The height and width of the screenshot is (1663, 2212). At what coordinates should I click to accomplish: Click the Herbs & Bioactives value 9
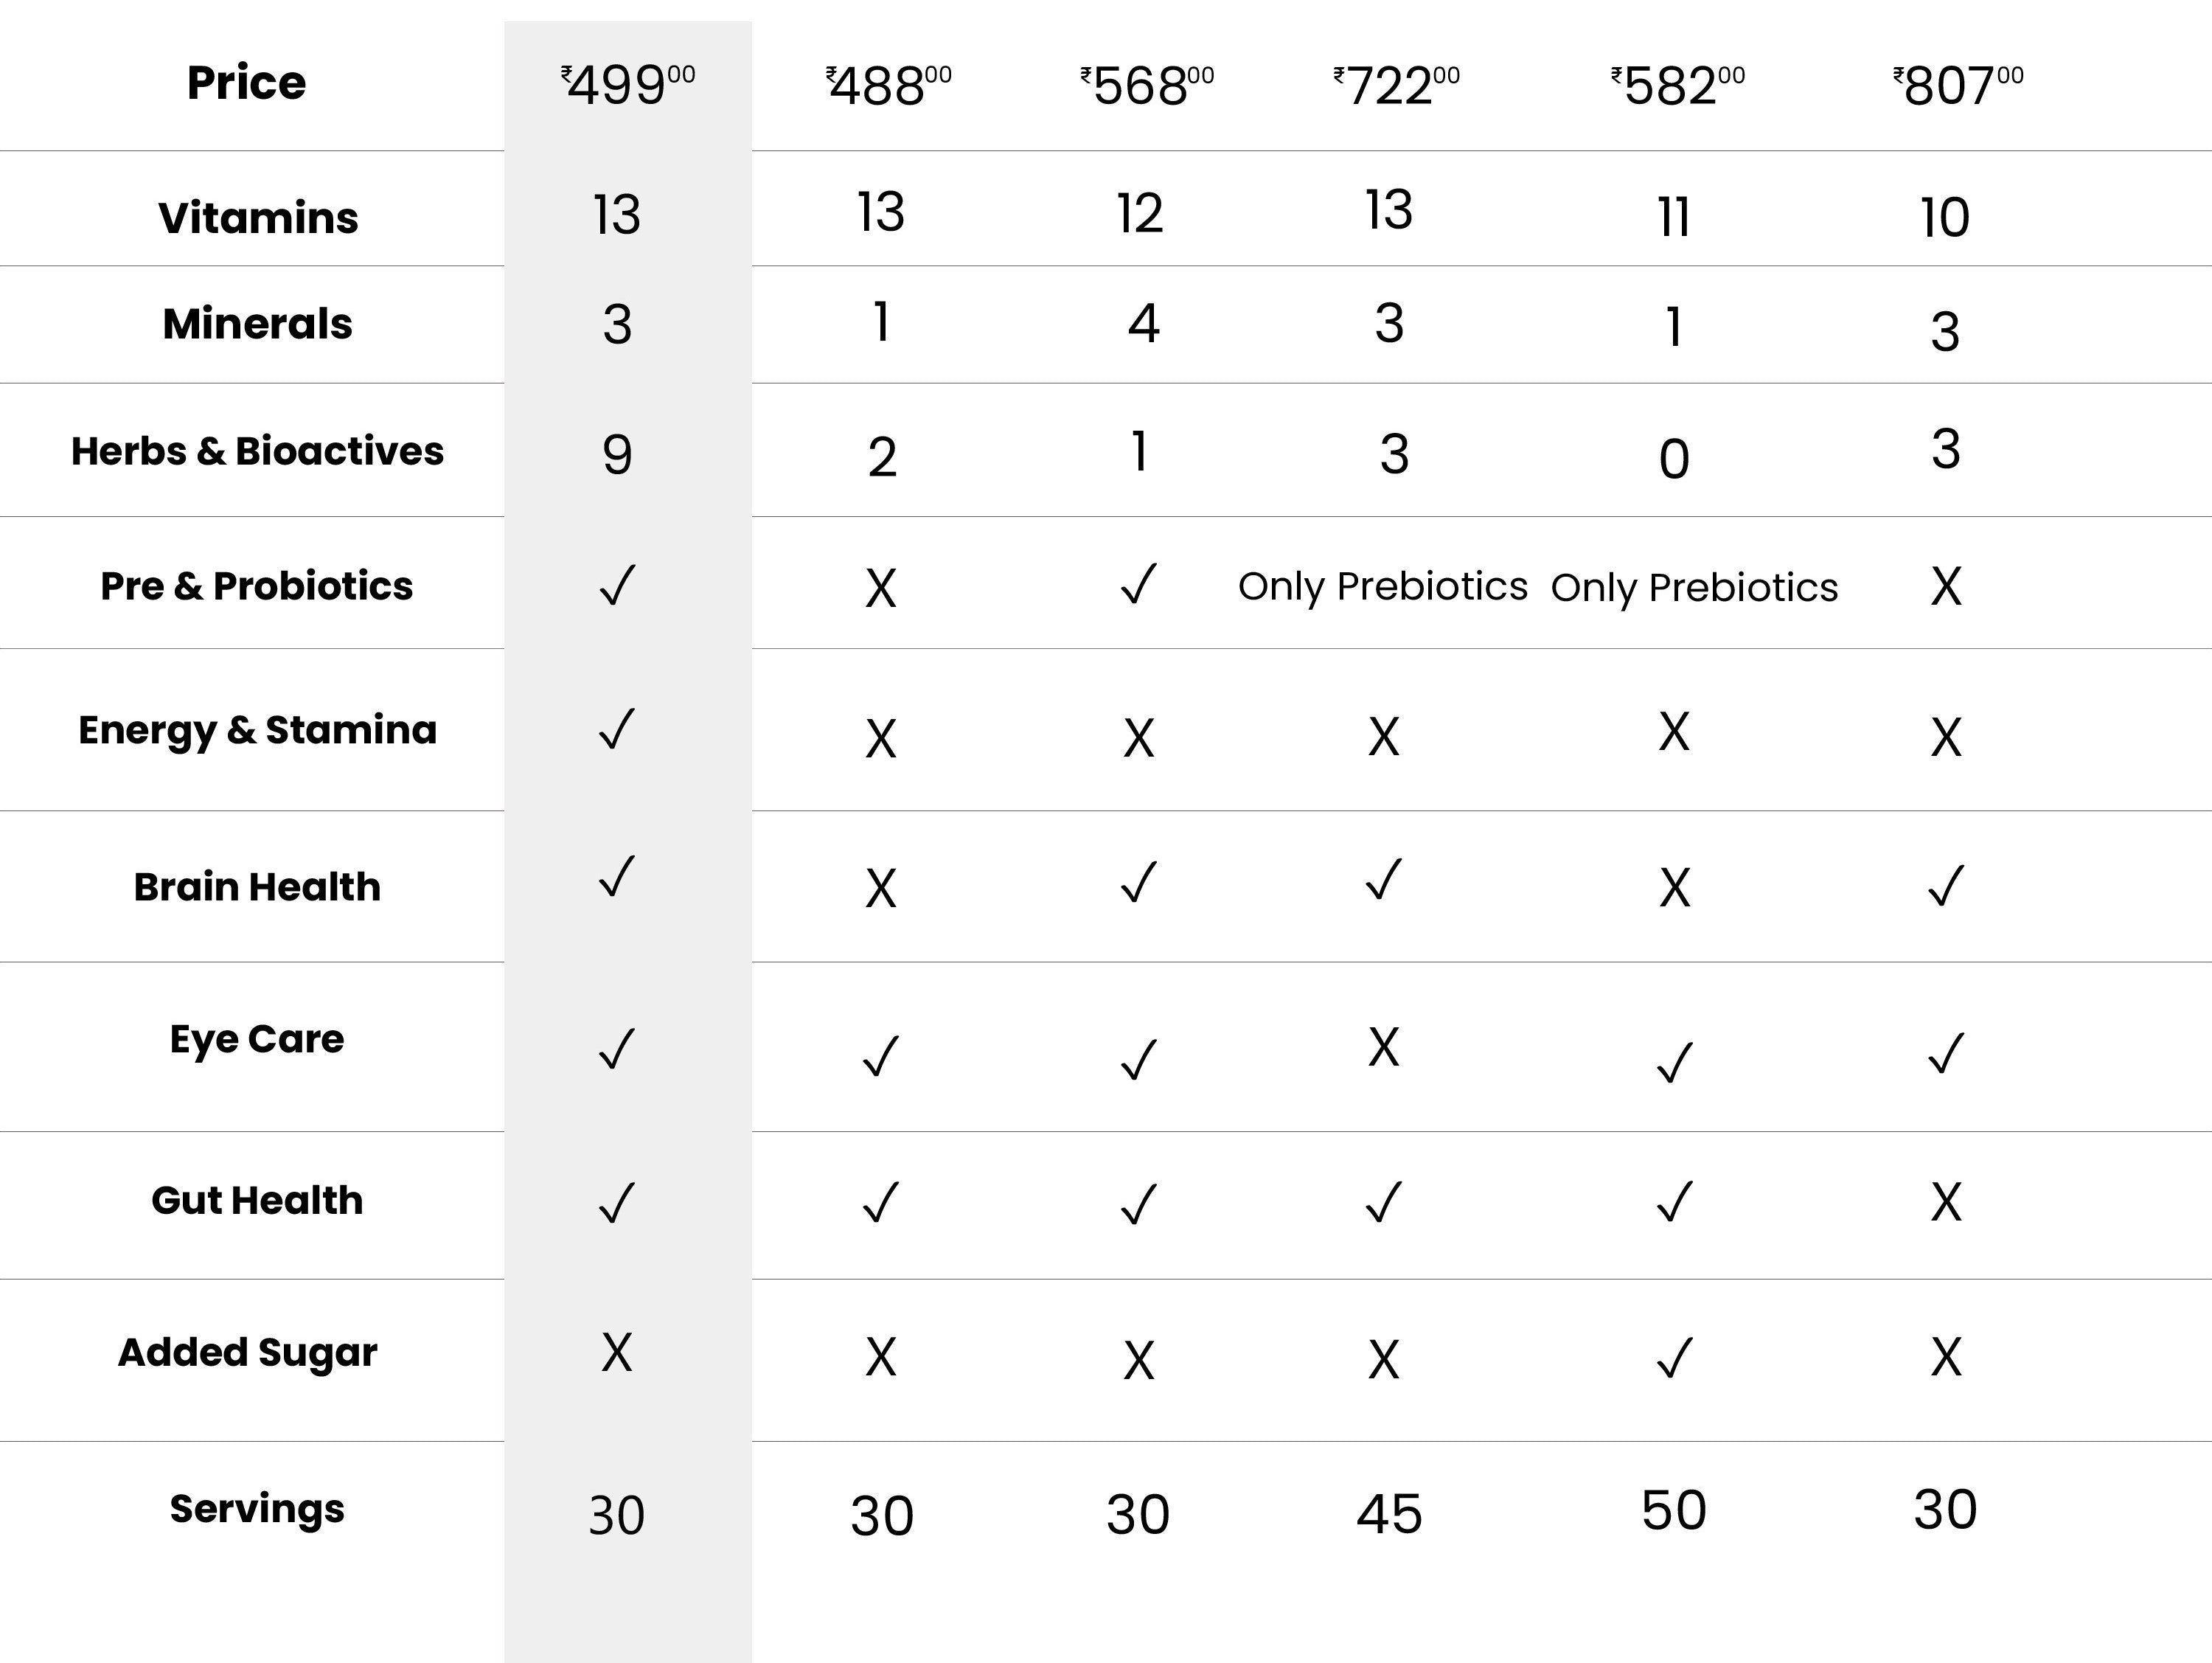(x=617, y=455)
